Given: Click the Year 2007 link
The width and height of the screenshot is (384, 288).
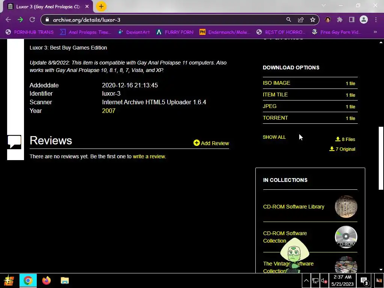Looking at the screenshot, I should coord(108,111).
